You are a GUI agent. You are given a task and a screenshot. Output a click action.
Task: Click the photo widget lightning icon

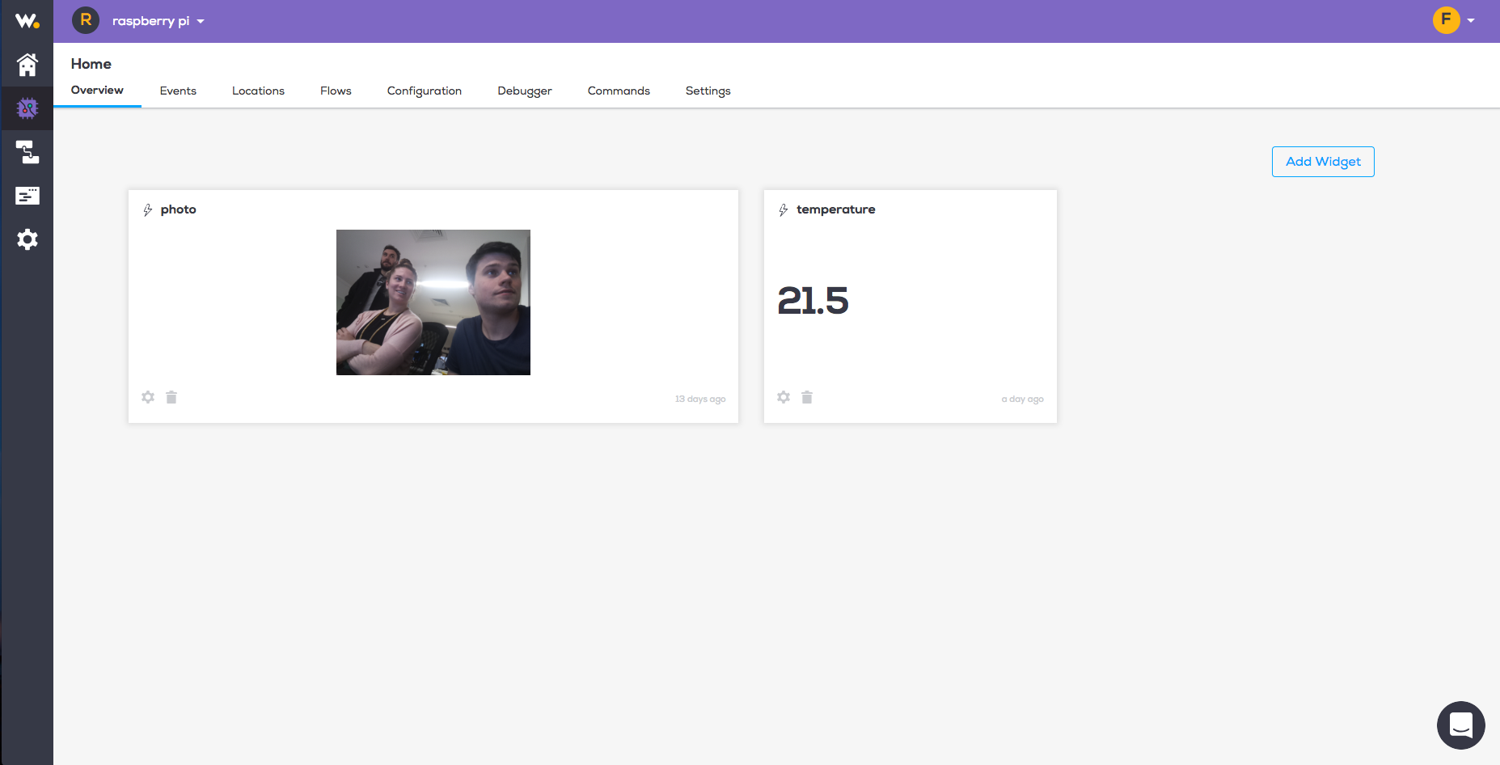click(147, 210)
